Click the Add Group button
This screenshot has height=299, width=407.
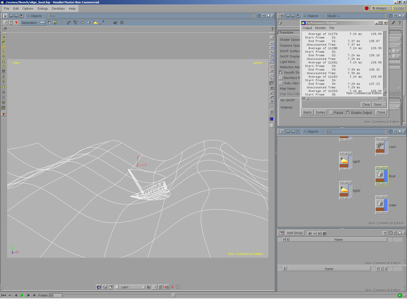pyautogui.click(x=294, y=233)
